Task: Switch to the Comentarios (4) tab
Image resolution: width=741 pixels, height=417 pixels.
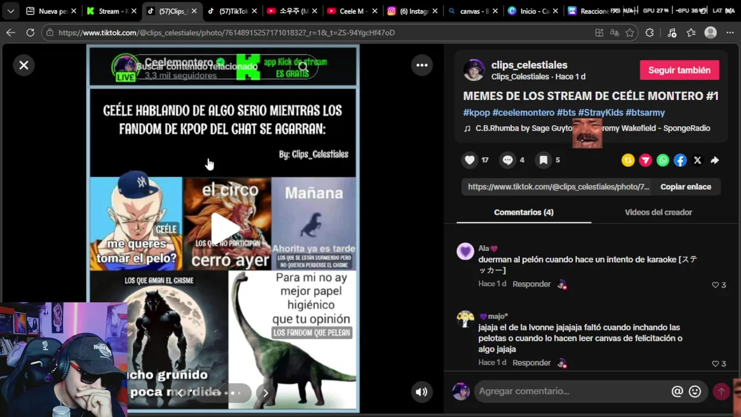Action: 523,212
